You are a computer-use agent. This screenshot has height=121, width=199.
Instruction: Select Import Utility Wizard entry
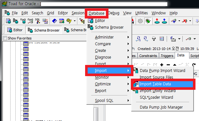(x=158, y=91)
